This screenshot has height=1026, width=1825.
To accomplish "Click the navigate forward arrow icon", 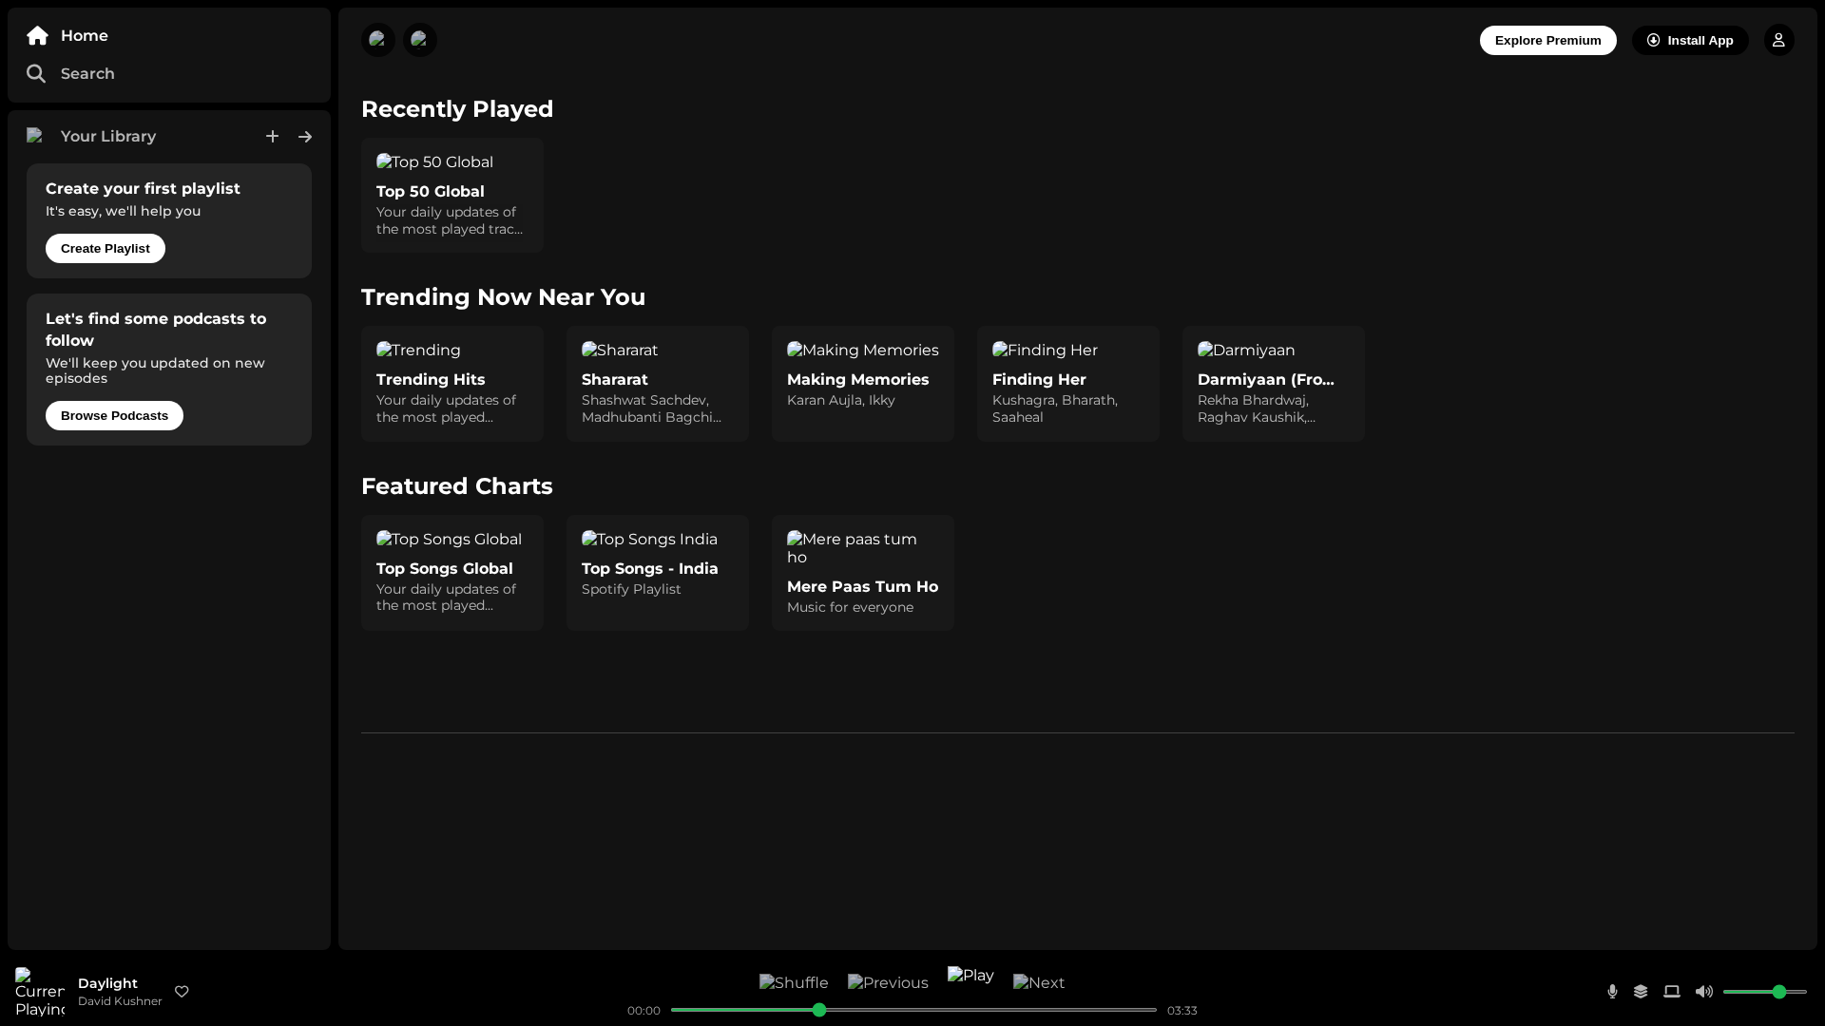I will (x=420, y=40).
